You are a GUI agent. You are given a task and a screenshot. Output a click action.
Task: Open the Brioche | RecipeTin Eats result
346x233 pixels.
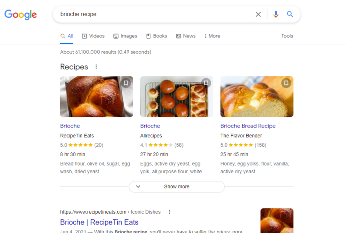[x=99, y=222]
